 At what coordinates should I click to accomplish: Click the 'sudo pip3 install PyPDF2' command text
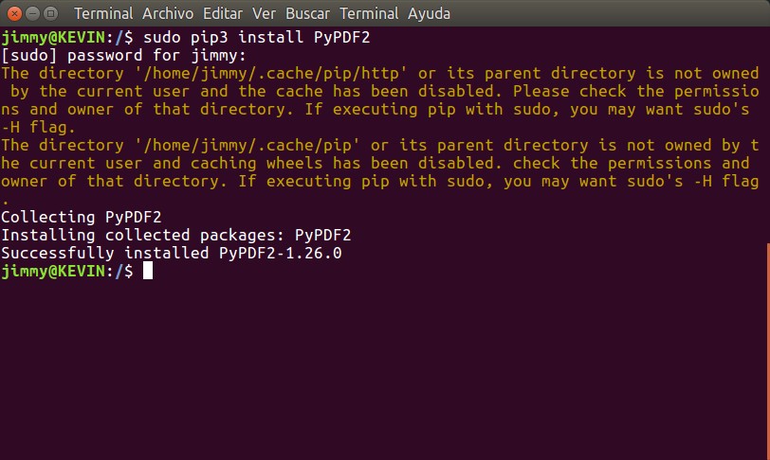(237, 38)
